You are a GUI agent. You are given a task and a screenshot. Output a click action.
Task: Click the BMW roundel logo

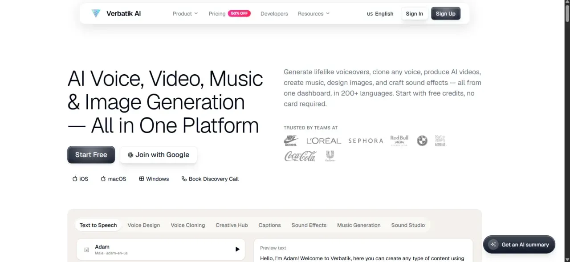click(422, 141)
